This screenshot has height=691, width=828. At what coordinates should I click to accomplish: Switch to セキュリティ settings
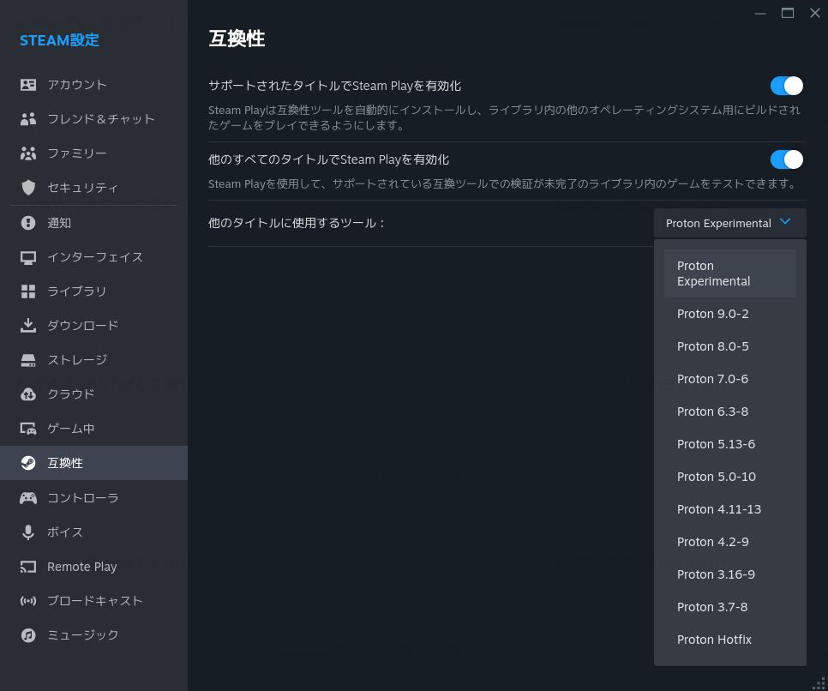93,188
